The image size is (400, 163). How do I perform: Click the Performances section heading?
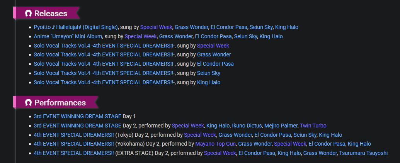click(x=60, y=103)
